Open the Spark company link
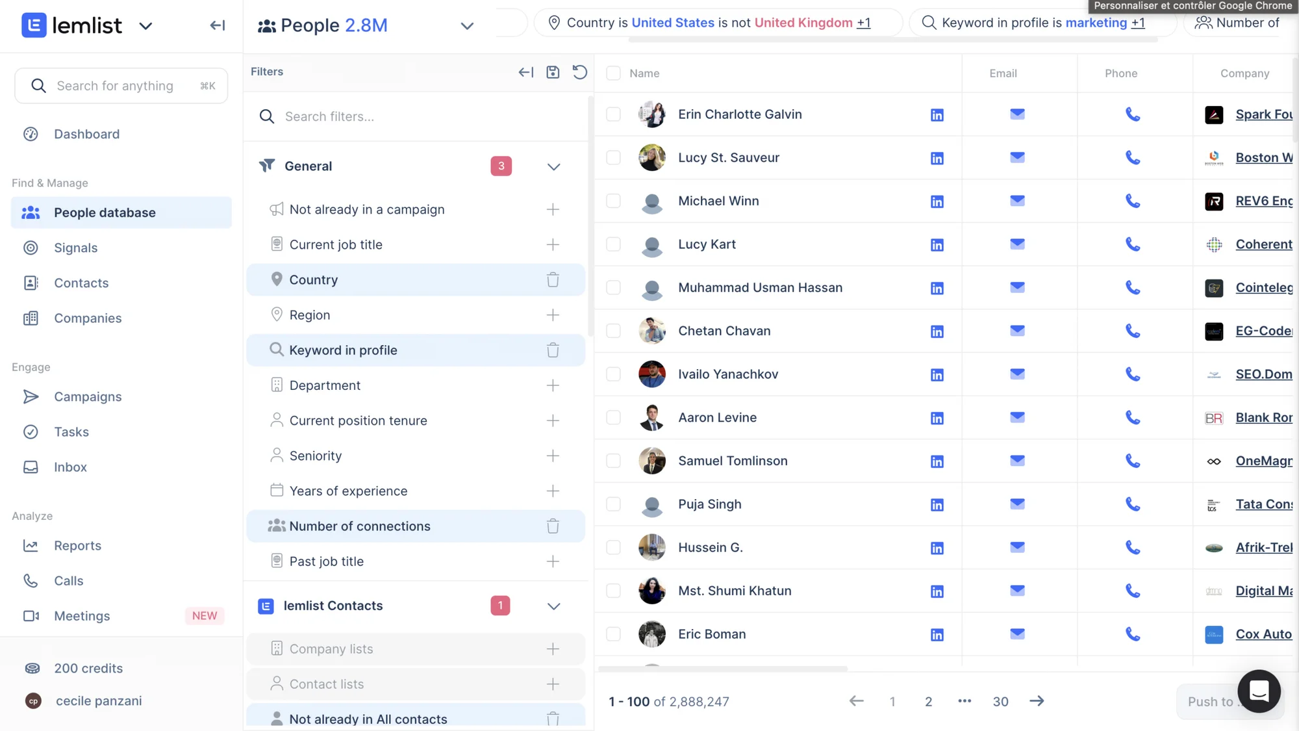Screen dimensions: 1299x731 pyautogui.click(x=1263, y=114)
